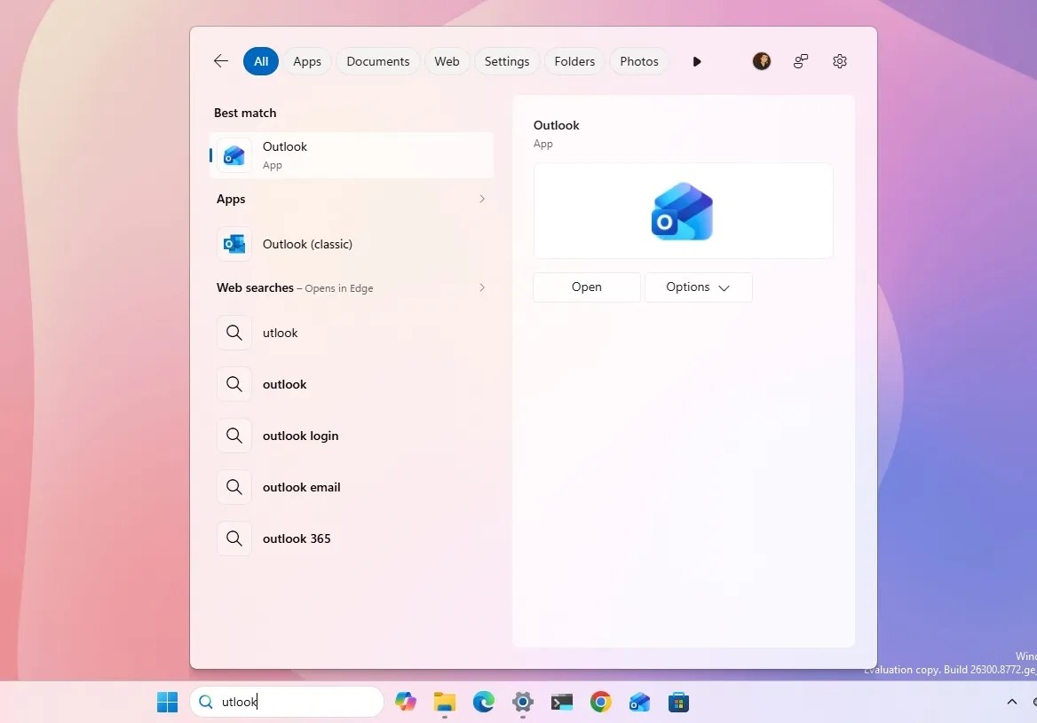Expand the Options dropdown
The width and height of the screenshot is (1037, 723).
(699, 287)
